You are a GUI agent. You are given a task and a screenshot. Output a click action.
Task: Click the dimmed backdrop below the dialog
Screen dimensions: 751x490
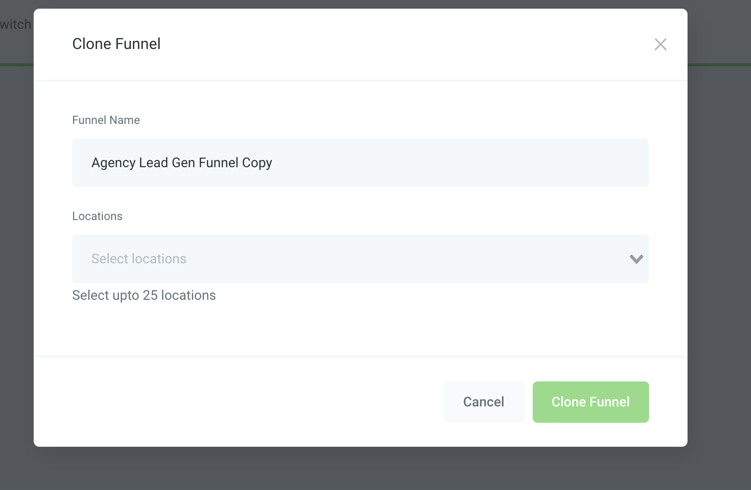(361, 469)
